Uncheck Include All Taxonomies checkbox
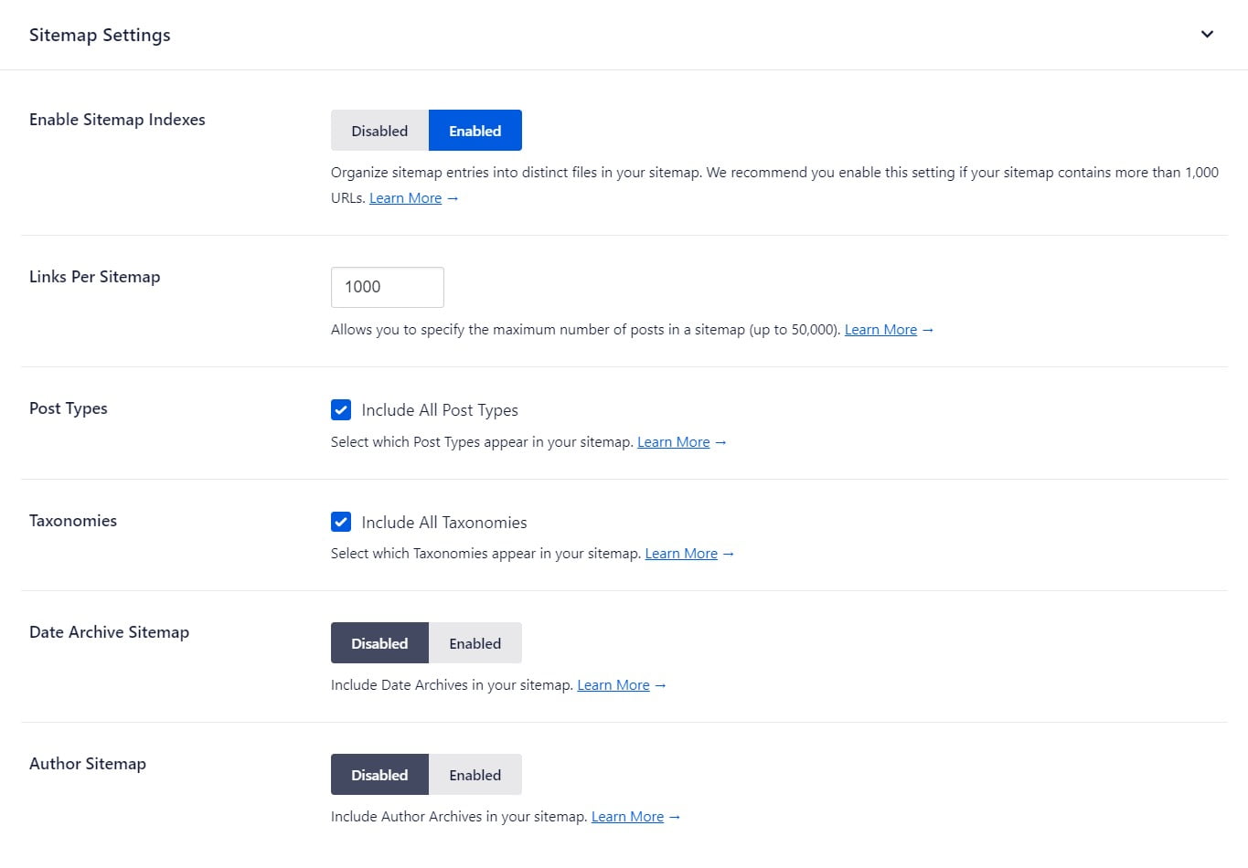1248x868 pixels. pos(341,522)
